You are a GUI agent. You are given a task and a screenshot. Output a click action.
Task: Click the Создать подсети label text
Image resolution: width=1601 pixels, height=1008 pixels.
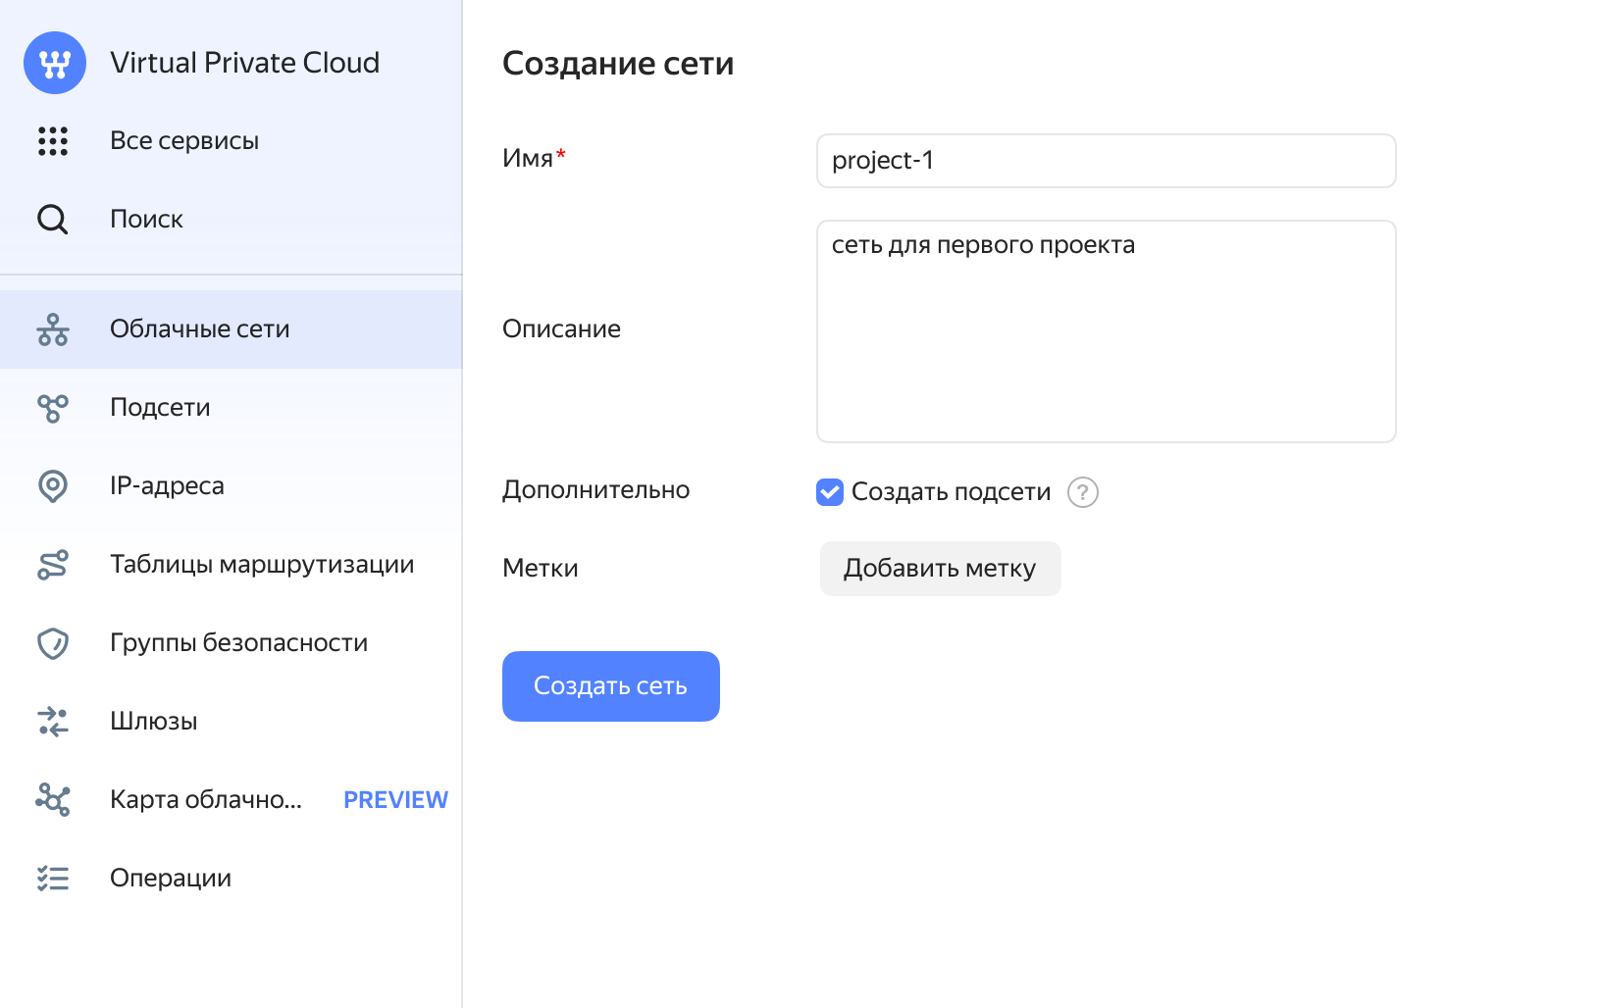952,492
